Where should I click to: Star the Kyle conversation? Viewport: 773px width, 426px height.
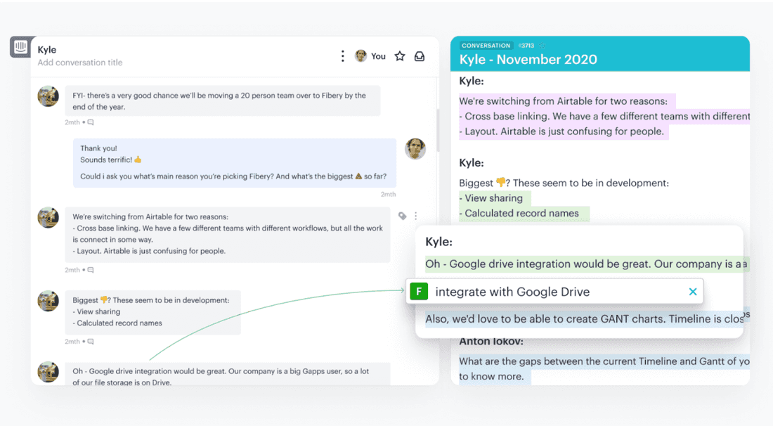tap(399, 56)
